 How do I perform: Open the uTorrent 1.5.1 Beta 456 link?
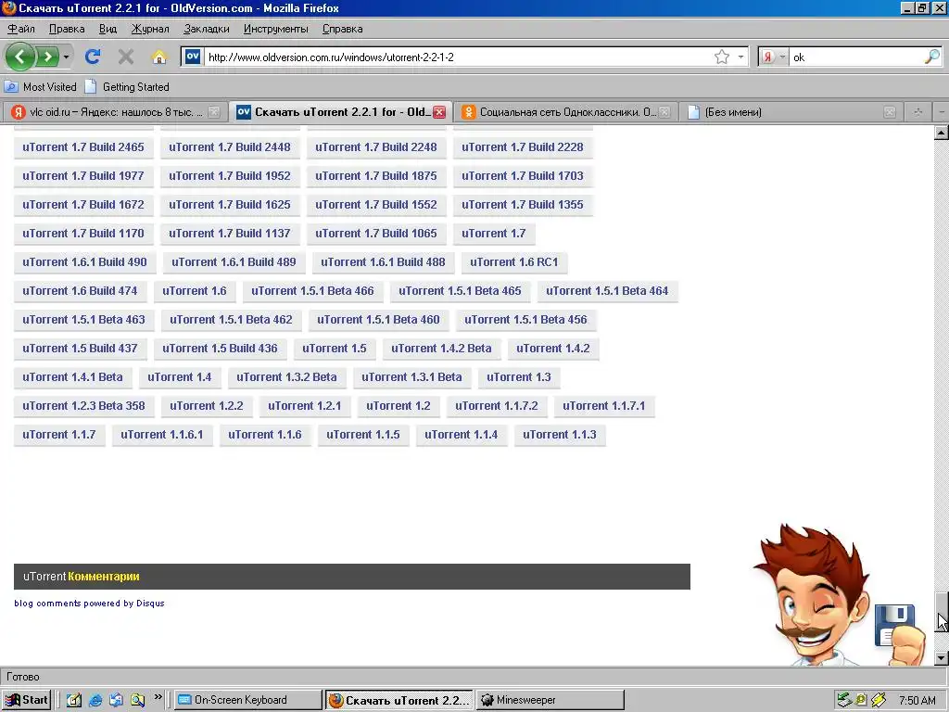pos(526,320)
